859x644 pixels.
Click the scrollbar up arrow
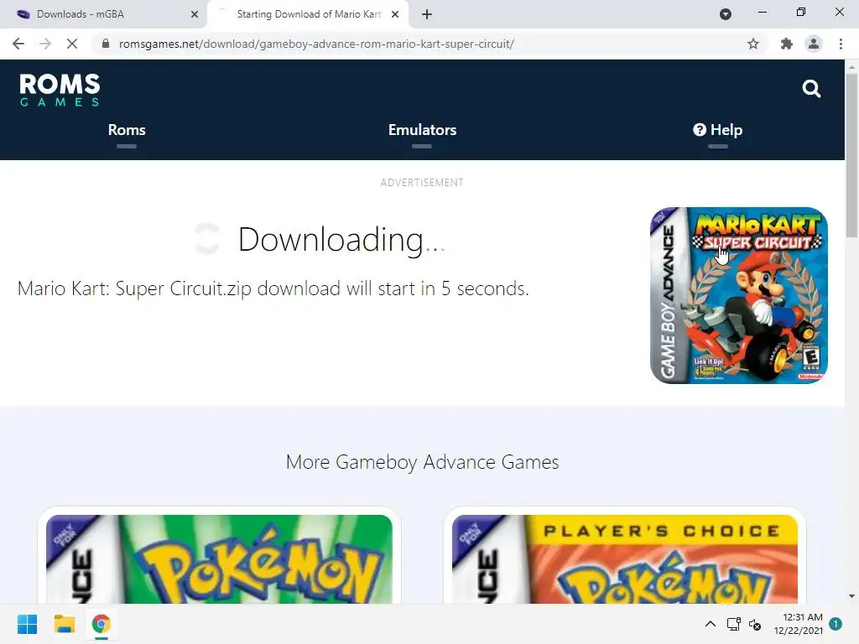tap(851, 66)
